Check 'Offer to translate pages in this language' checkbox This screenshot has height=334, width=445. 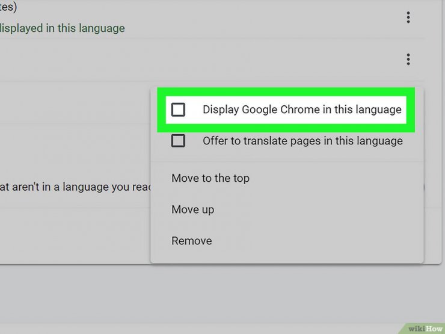(x=178, y=141)
